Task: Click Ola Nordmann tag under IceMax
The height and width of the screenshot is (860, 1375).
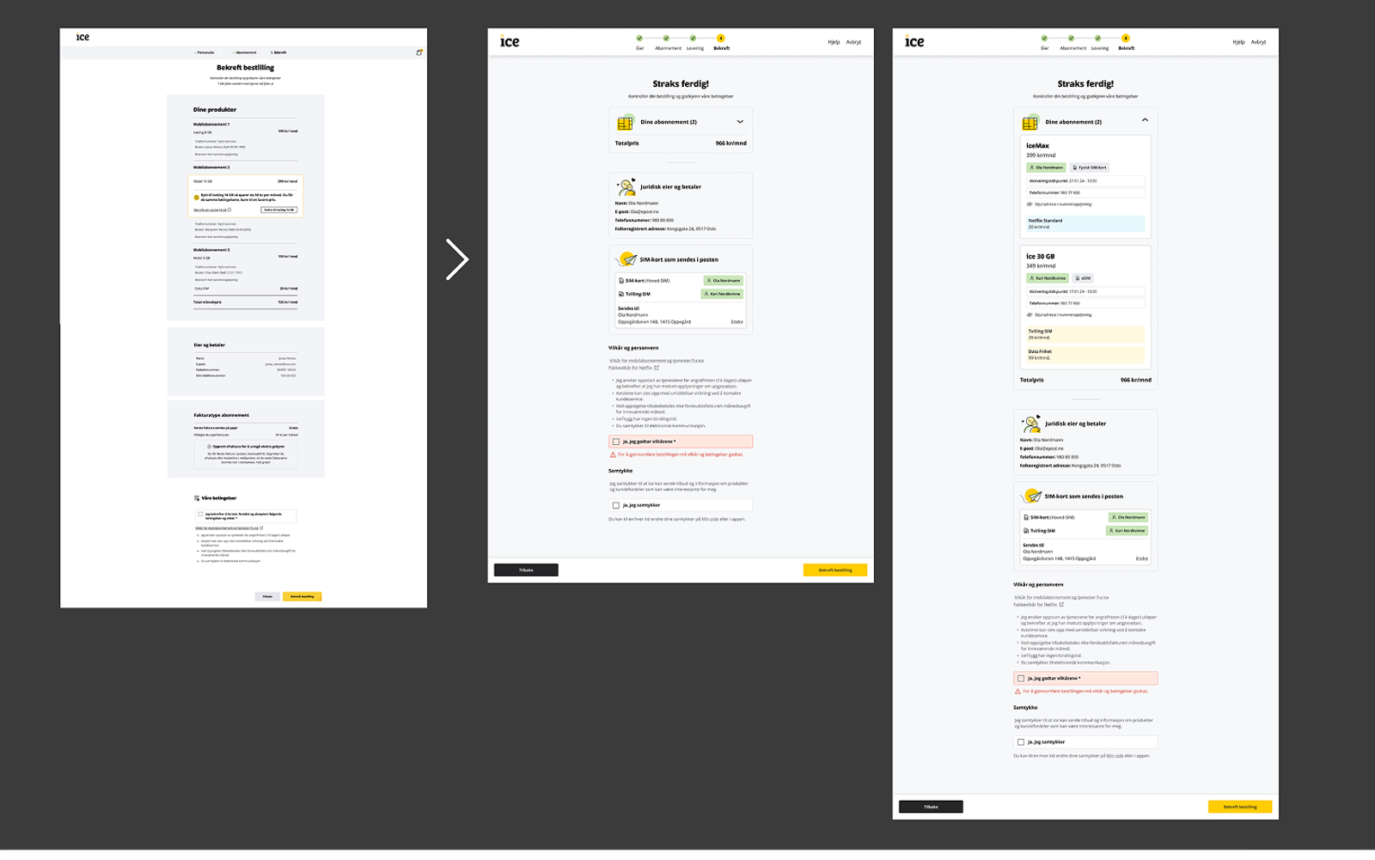Action: click(1046, 168)
